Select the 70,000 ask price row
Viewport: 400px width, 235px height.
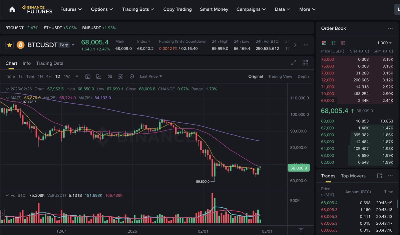coord(357,94)
